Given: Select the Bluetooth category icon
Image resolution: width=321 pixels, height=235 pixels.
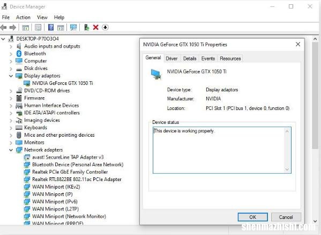Looking at the screenshot, I should 19,53.
